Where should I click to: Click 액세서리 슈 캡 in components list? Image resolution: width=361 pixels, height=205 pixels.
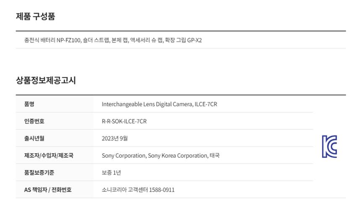(x=146, y=40)
